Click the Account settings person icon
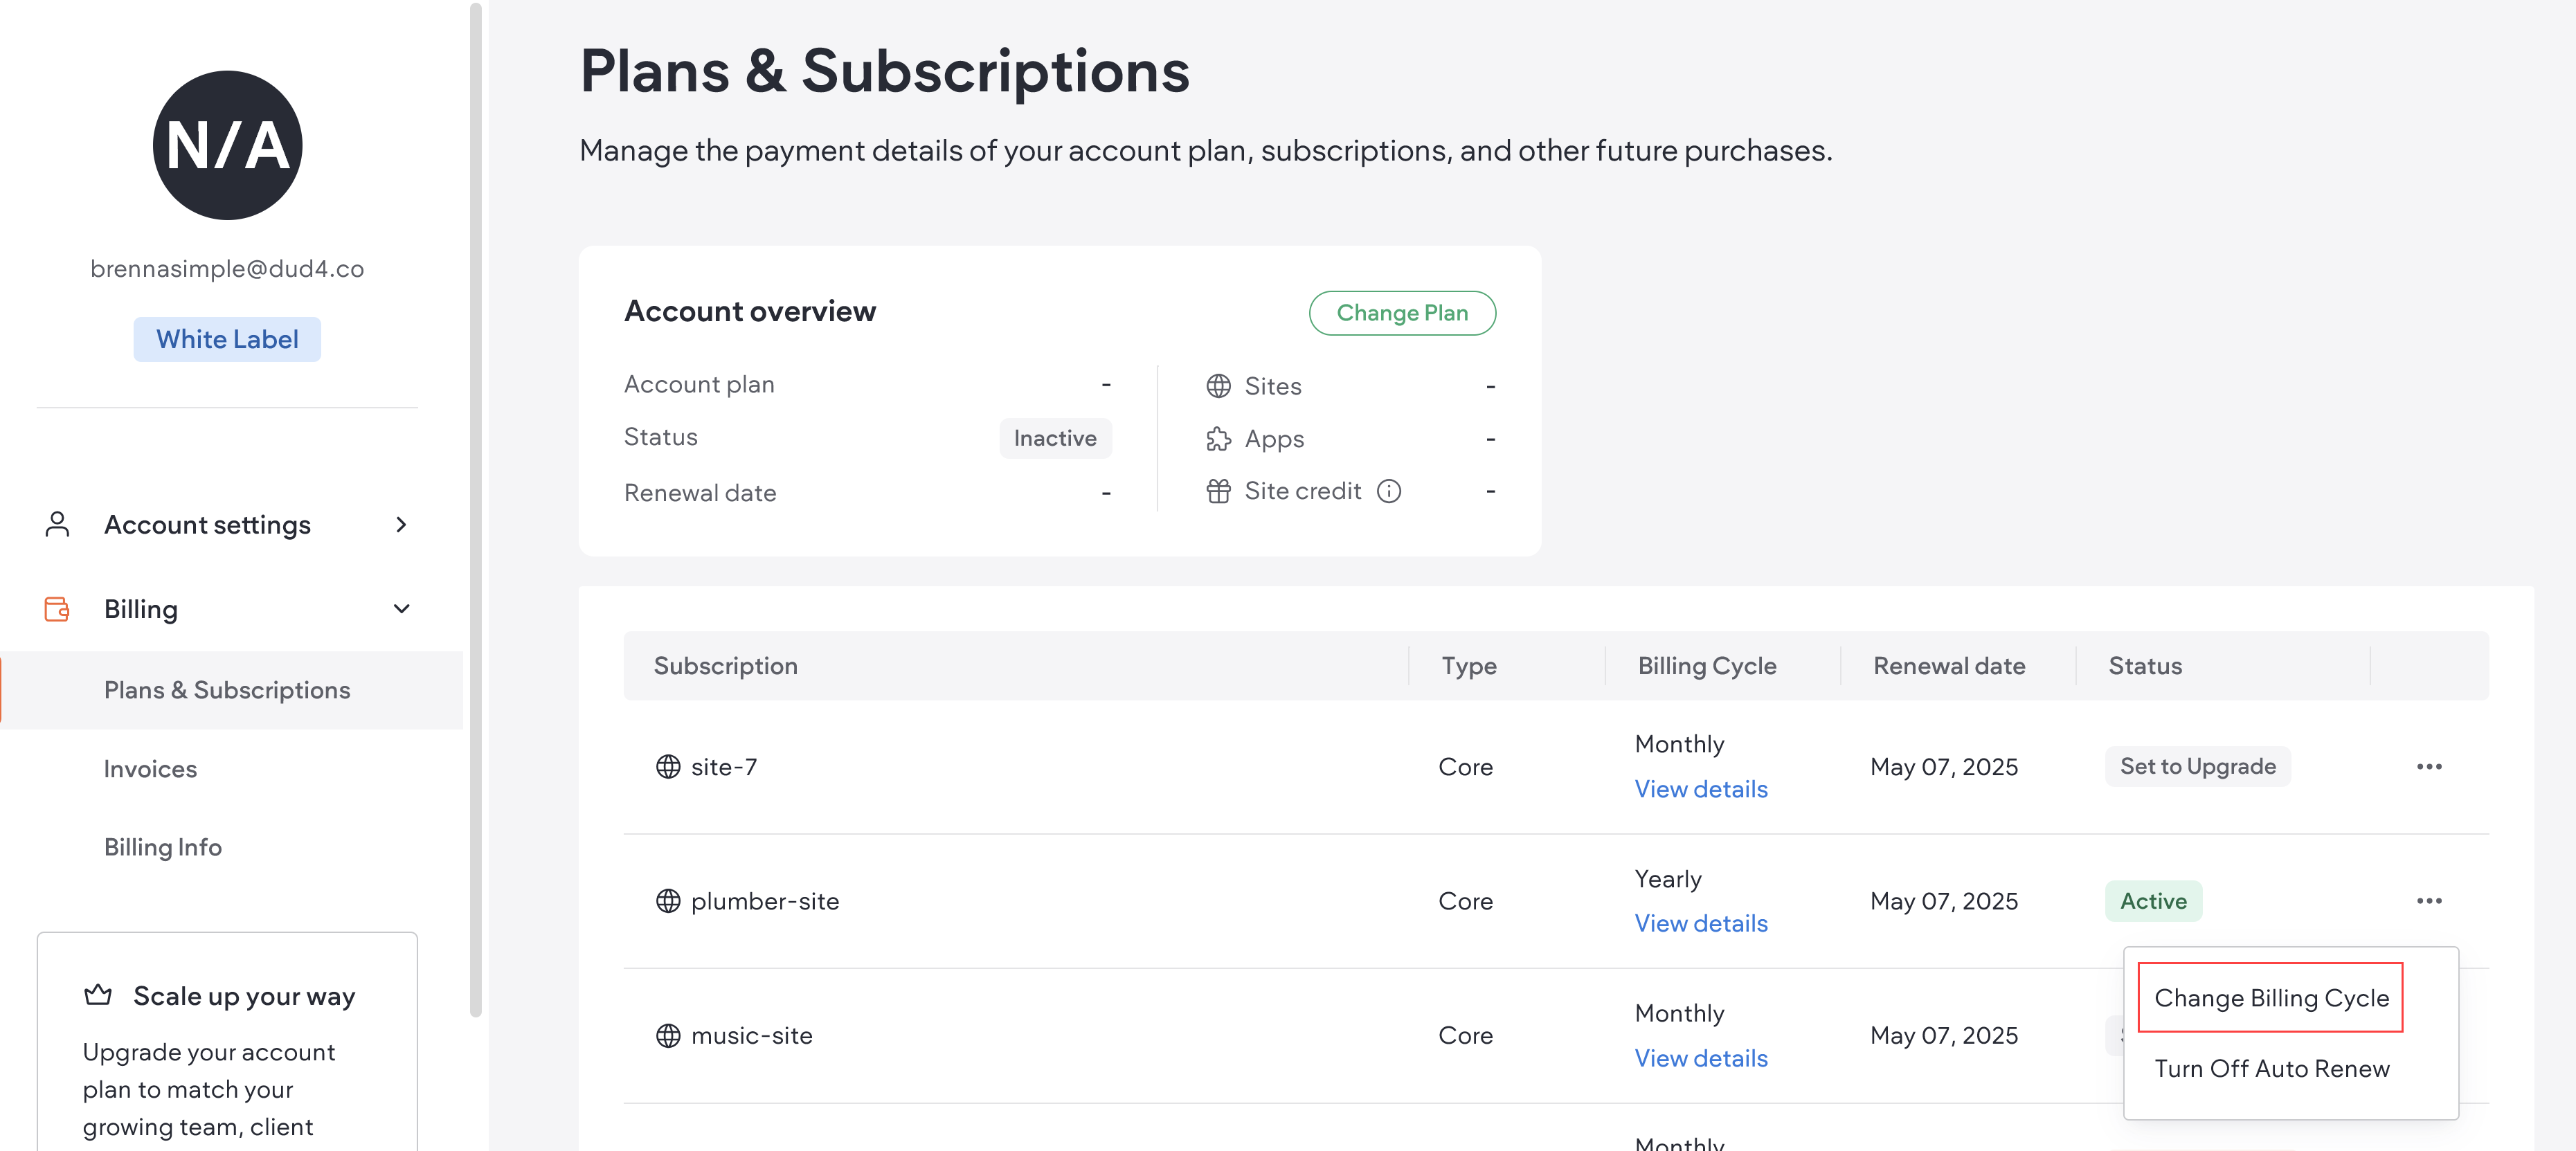The width and height of the screenshot is (2576, 1151). [x=57, y=525]
